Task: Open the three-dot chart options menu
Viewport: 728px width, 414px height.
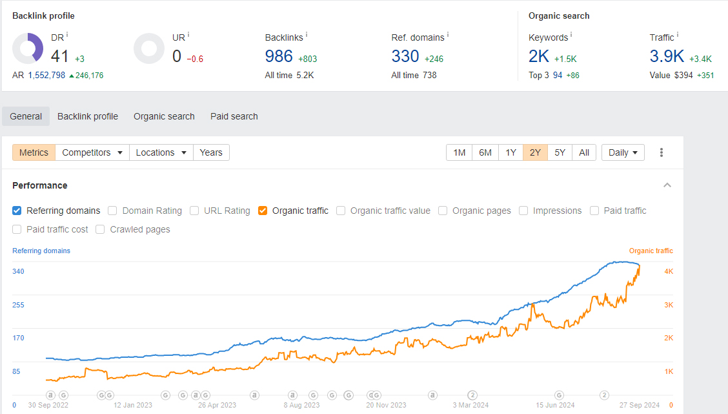Action: [662, 152]
